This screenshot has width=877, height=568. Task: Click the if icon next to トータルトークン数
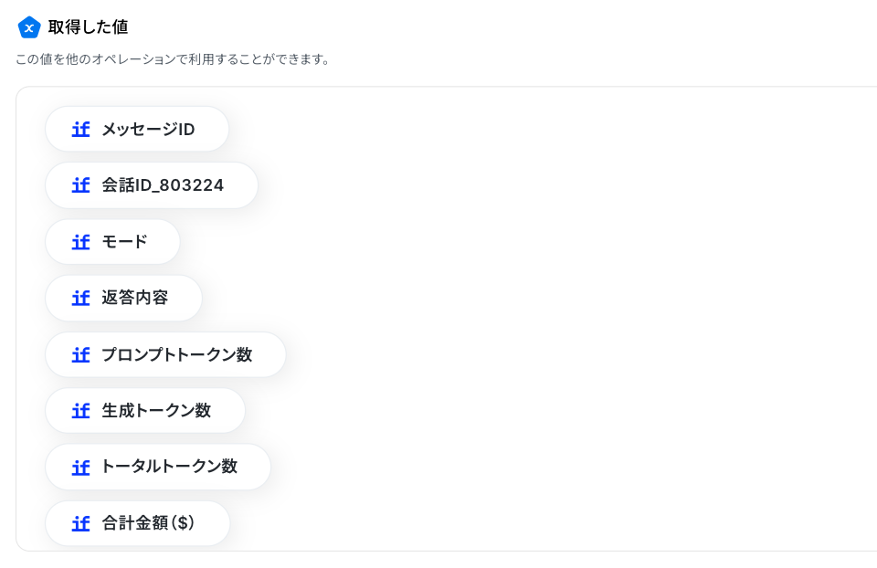80,468
